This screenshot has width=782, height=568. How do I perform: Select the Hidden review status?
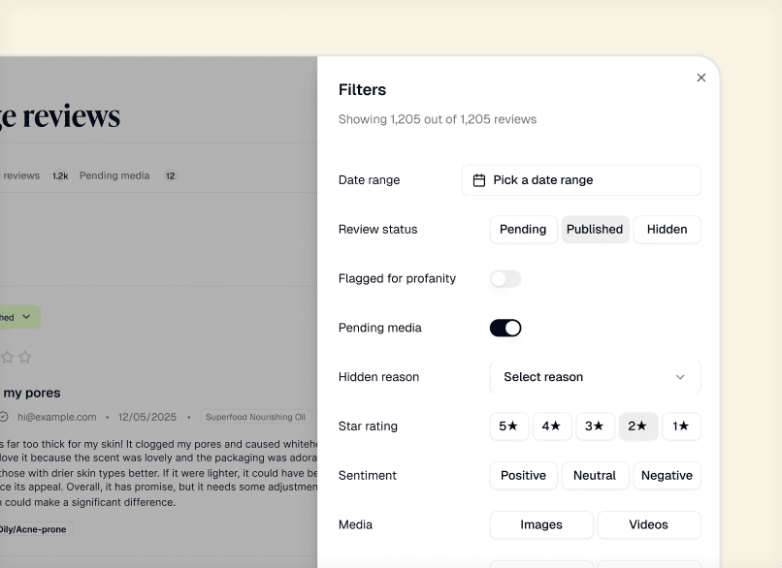pos(667,229)
